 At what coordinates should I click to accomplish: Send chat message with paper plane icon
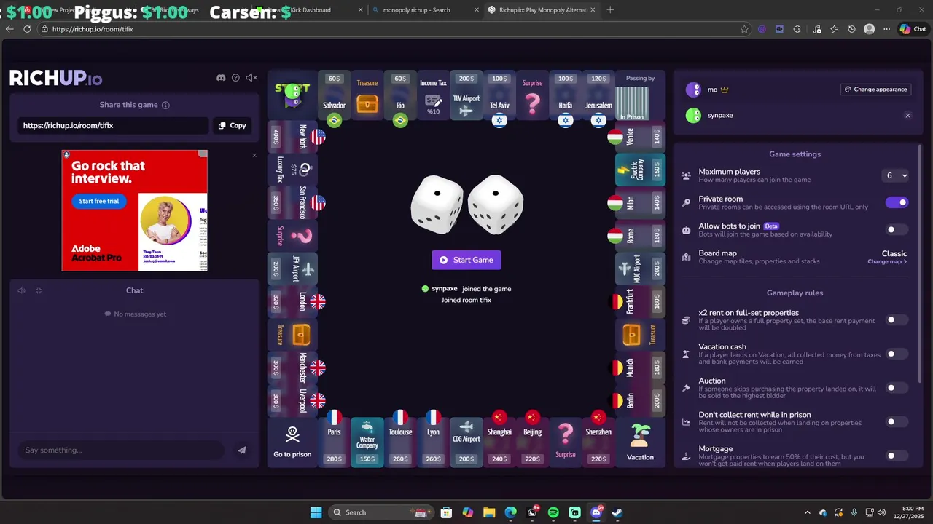(242, 450)
